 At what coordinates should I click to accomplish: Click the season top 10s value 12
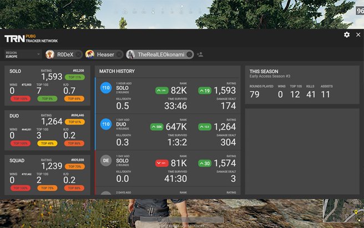pos(295,94)
